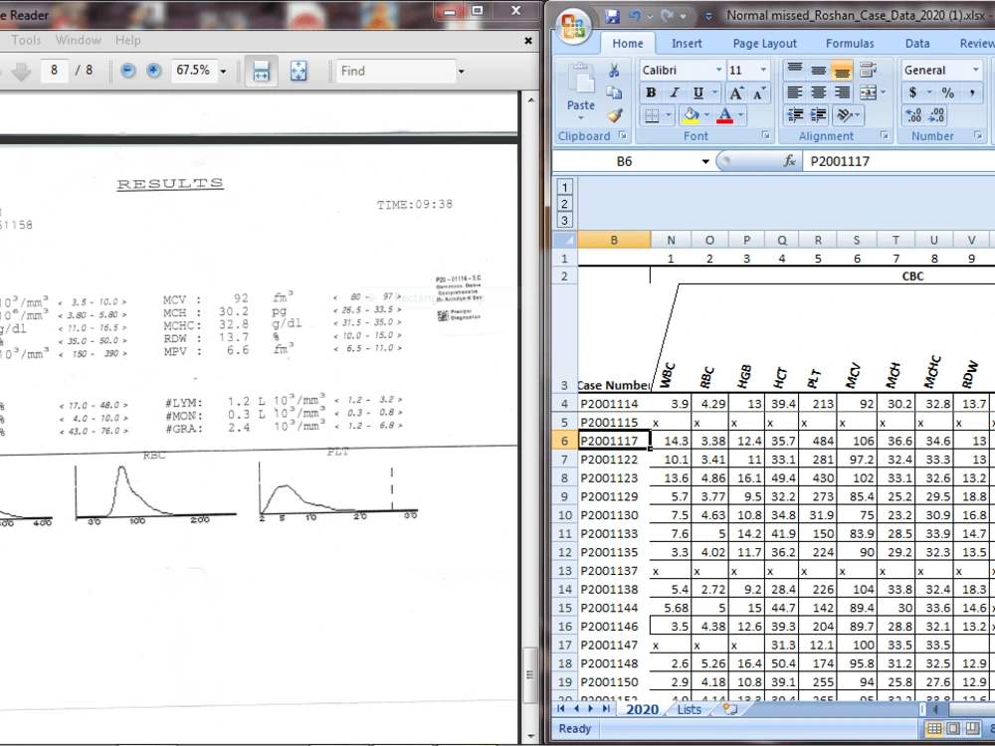This screenshot has height=746, width=995.
Task: Click Undo in Quick Access Toolbar
Action: coord(635,16)
